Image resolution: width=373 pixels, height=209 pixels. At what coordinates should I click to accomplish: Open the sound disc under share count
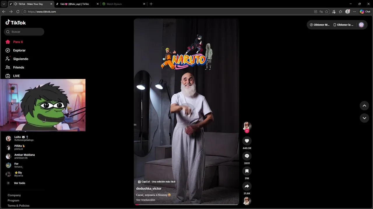click(x=247, y=201)
